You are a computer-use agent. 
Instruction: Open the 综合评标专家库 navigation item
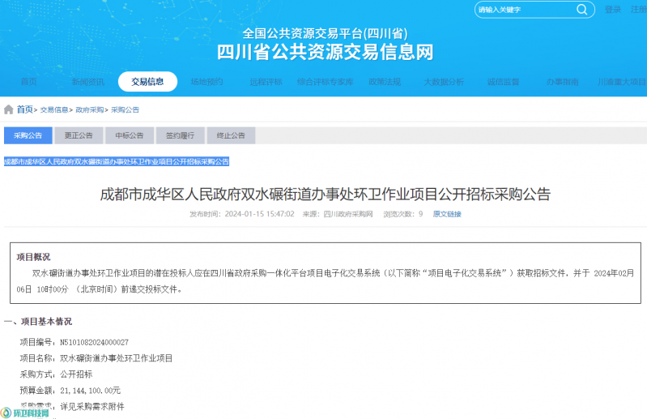pos(326,82)
